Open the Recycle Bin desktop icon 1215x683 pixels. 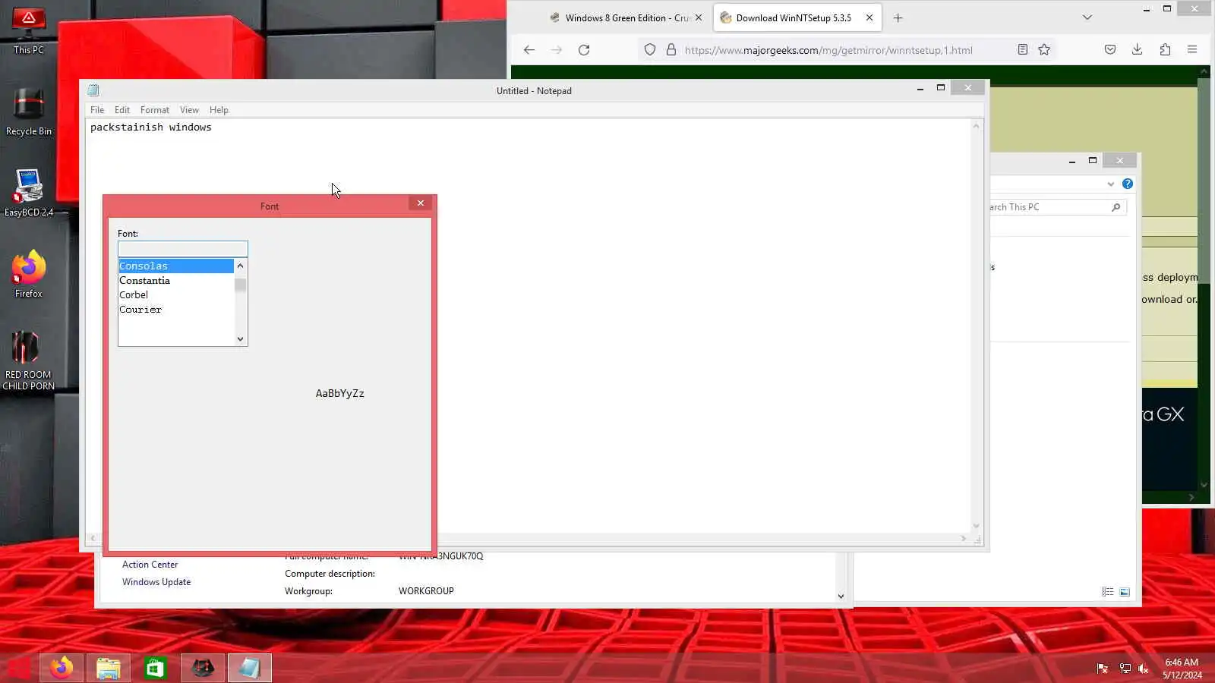tap(29, 112)
